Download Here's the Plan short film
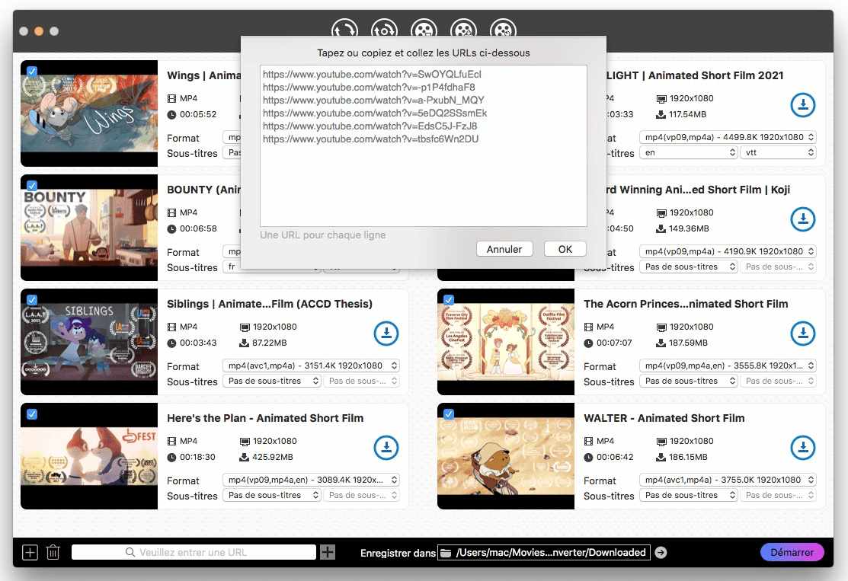Viewport: 848px width, 581px height. (x=386, y=448)
